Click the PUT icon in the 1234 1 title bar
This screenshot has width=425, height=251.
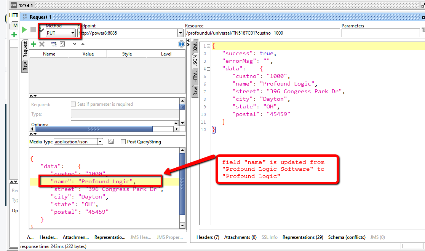[14, 5]
